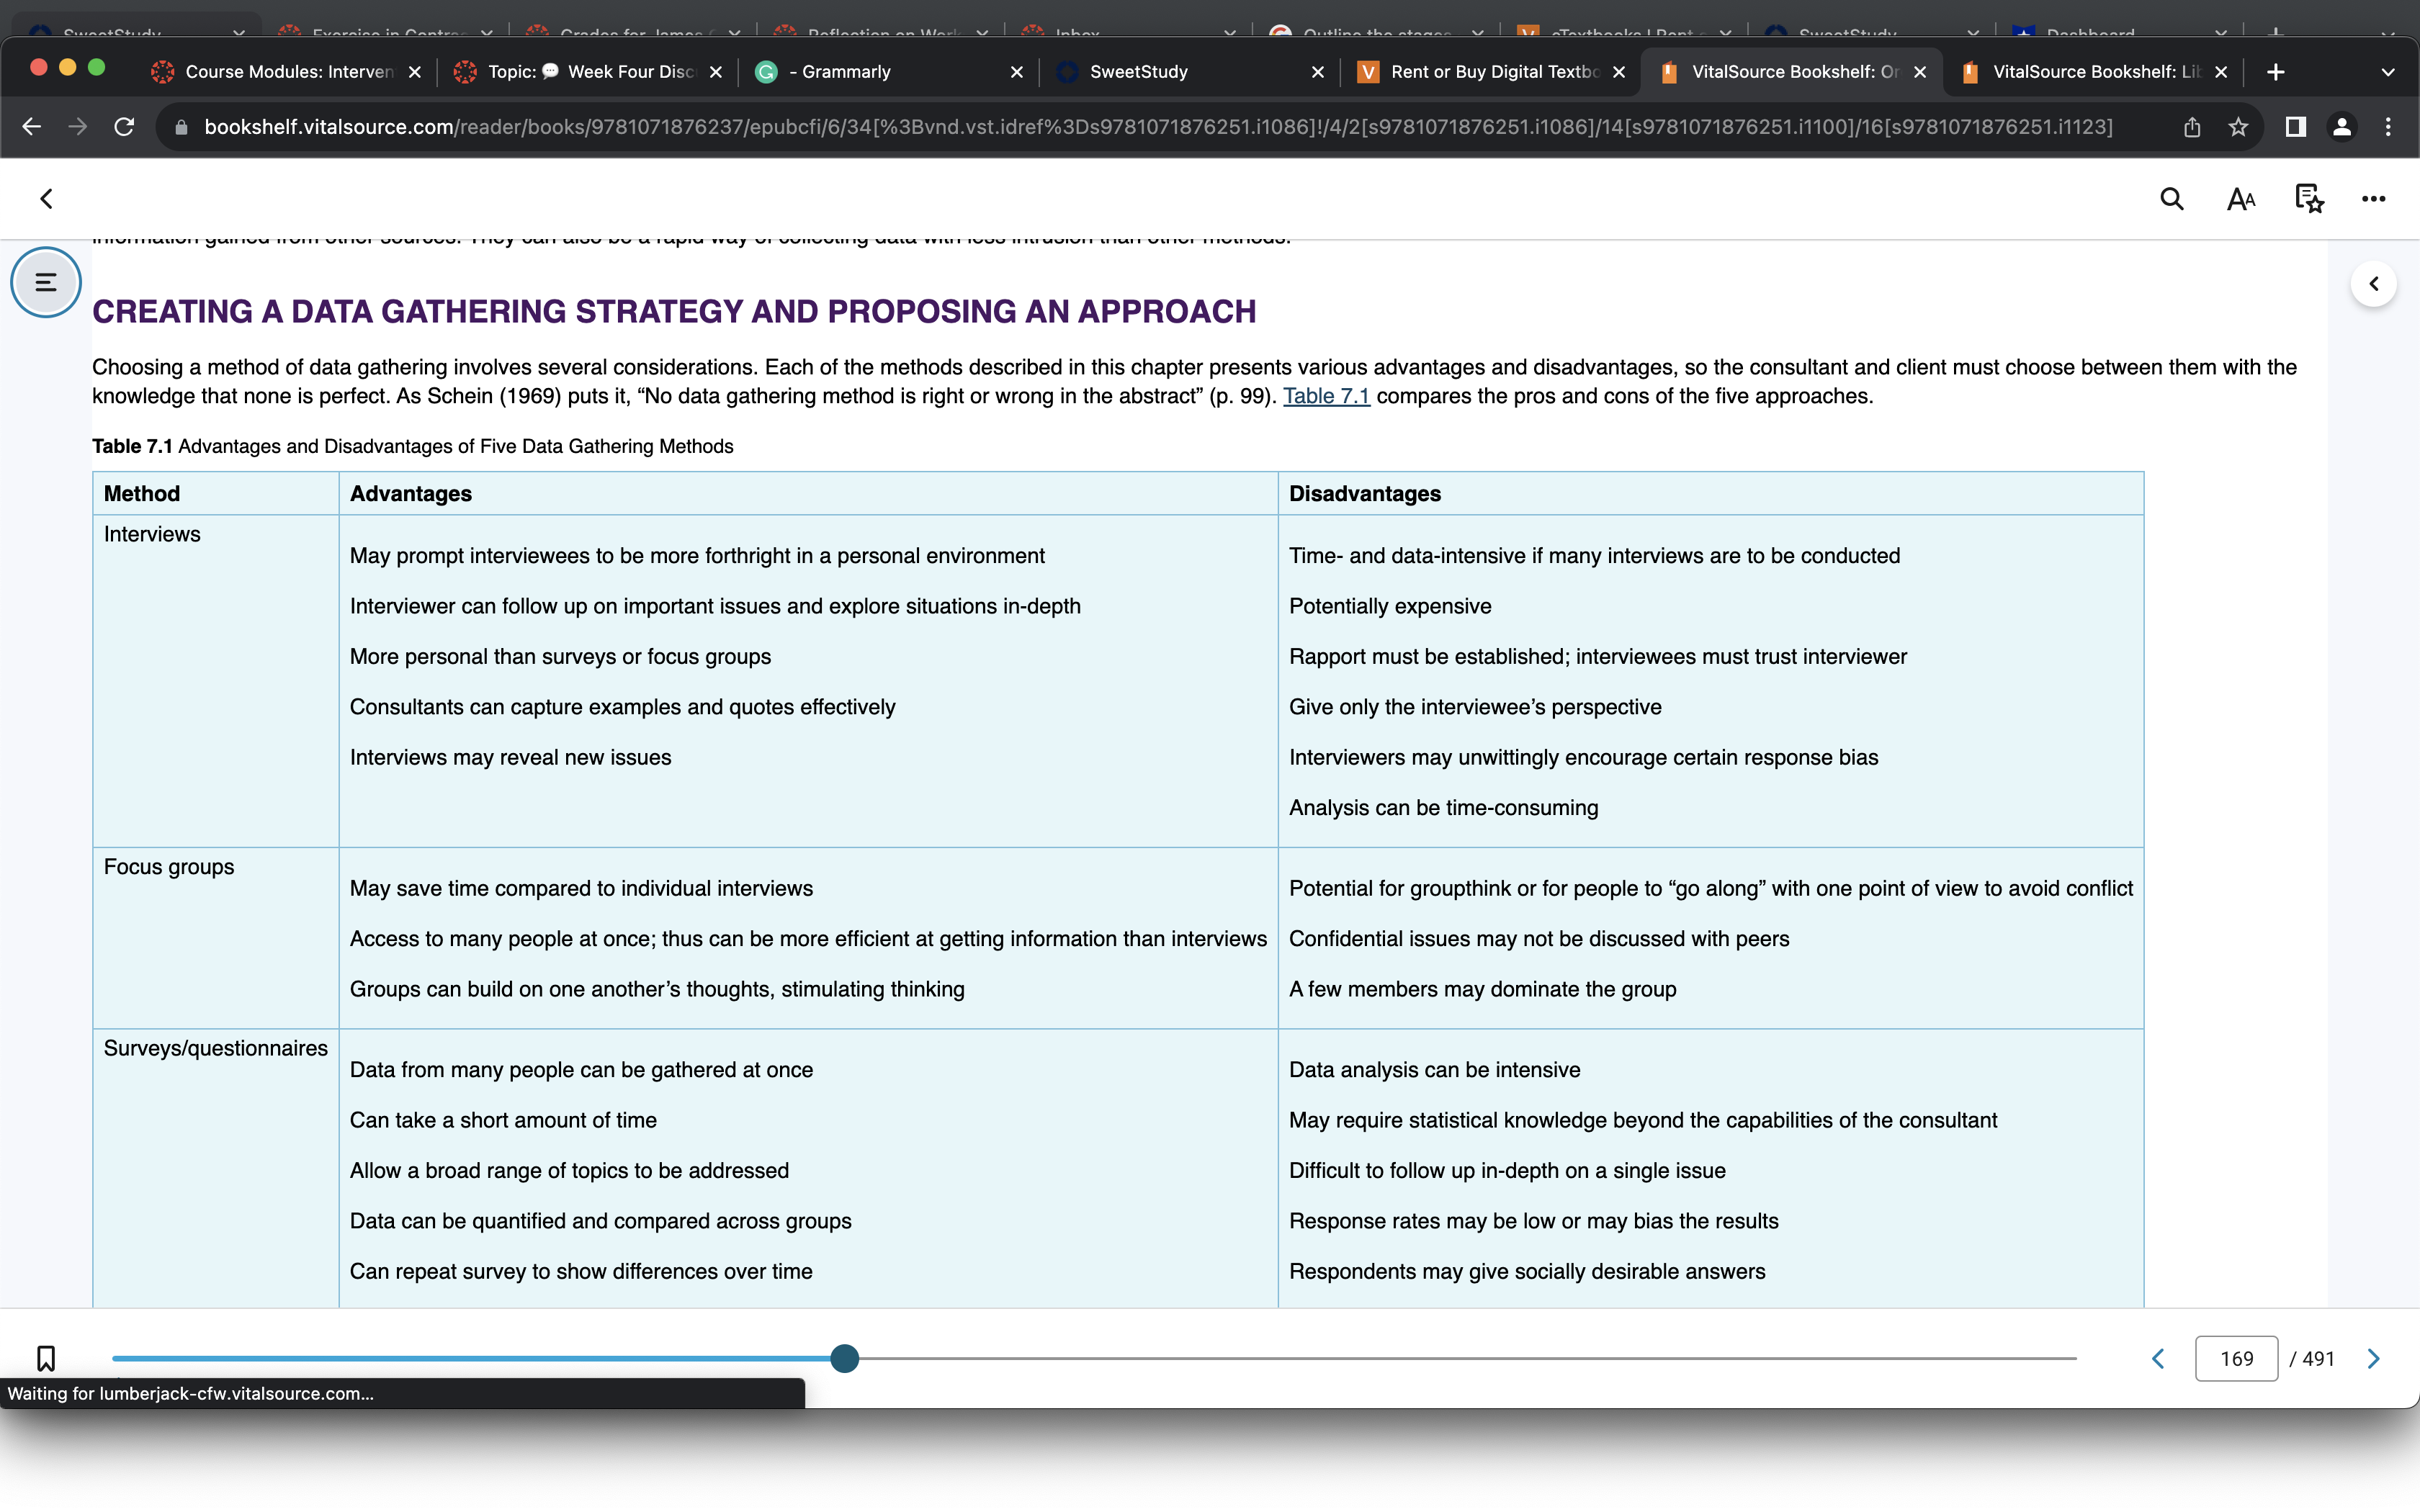
Task: Click 'Respondents may give socially desirable answers'
Action: point(1527,1272)
